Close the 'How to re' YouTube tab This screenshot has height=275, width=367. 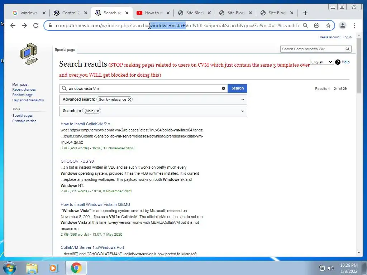[x=168, y=13]
